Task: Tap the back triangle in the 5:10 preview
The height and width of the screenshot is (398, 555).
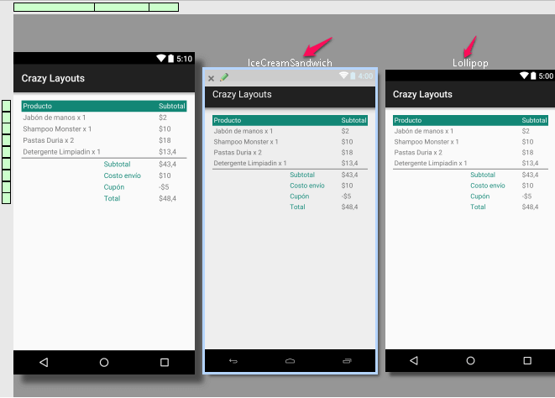Action: click(44, 362)
